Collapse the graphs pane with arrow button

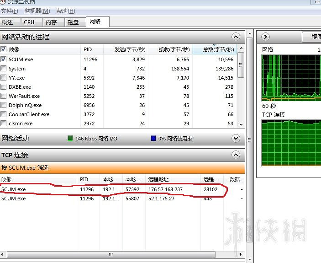pyautogui.click(x=265, y=37)
